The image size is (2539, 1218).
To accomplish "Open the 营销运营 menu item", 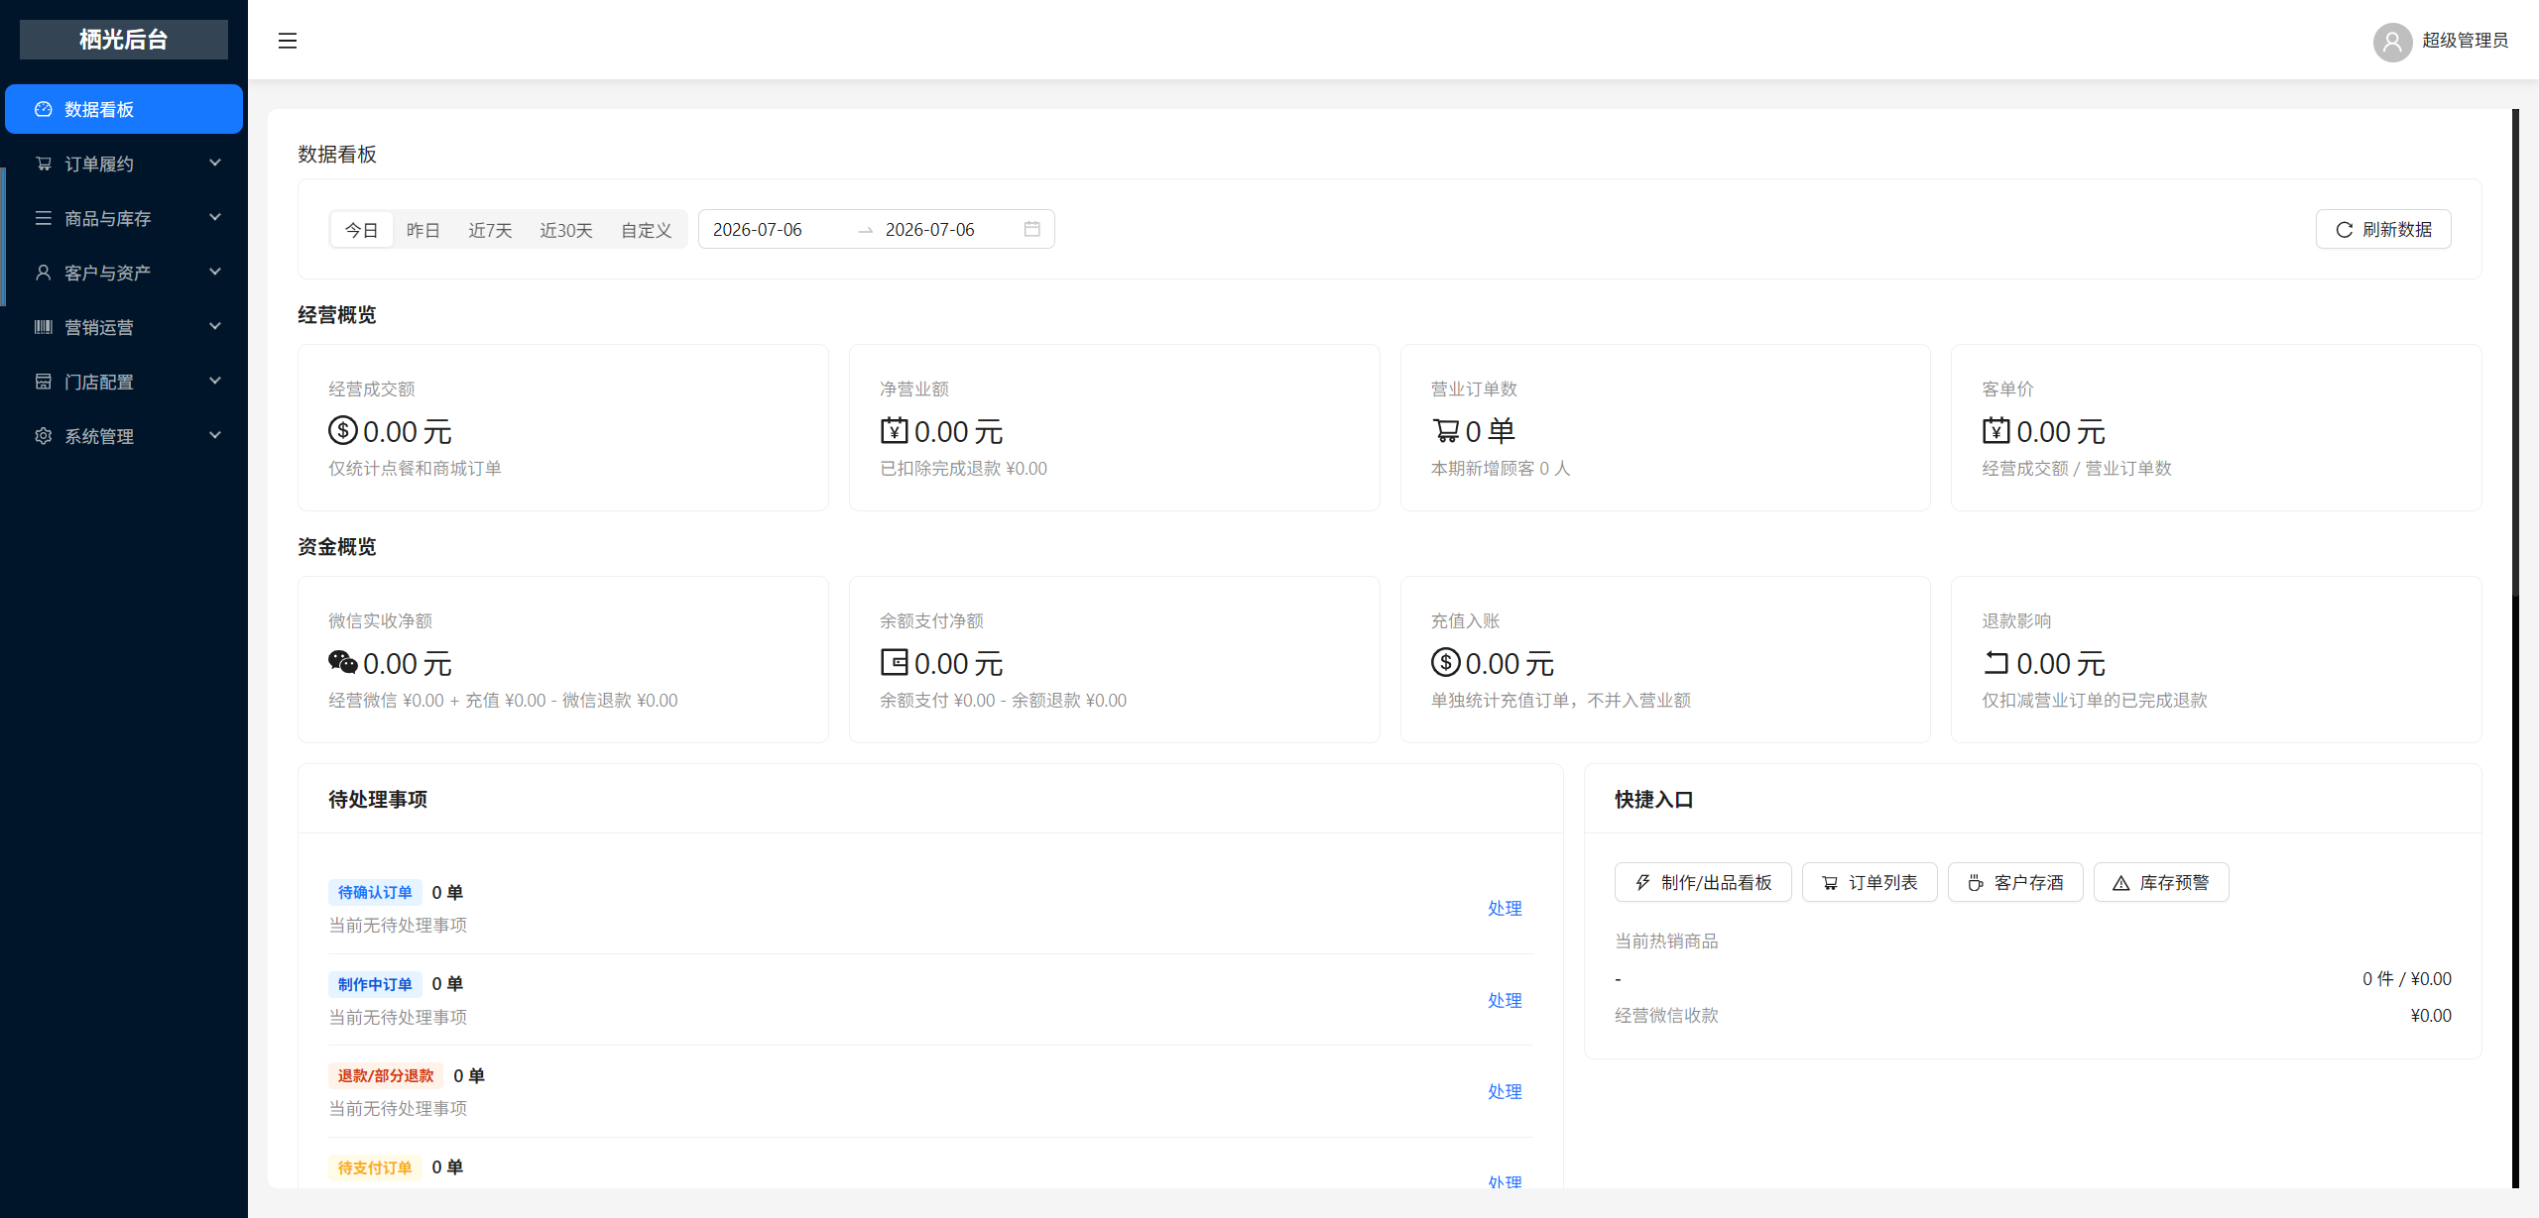I will click(x=124, y=327).
